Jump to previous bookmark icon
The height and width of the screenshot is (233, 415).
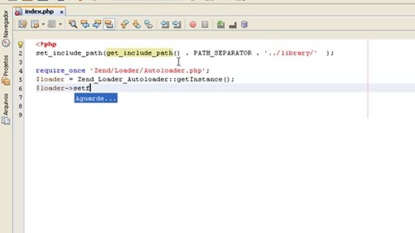click(x=124, y=25)
